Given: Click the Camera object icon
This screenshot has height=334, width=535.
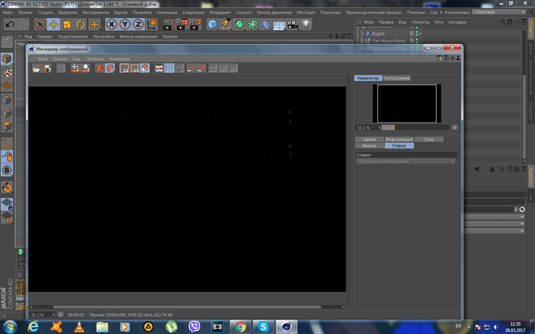Looking at the screenshot, I should pyautogui.click(x=292, y=25).
